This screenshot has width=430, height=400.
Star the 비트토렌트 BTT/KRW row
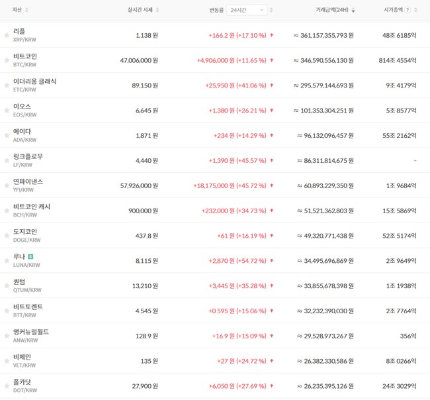click(x=7, y=311)
